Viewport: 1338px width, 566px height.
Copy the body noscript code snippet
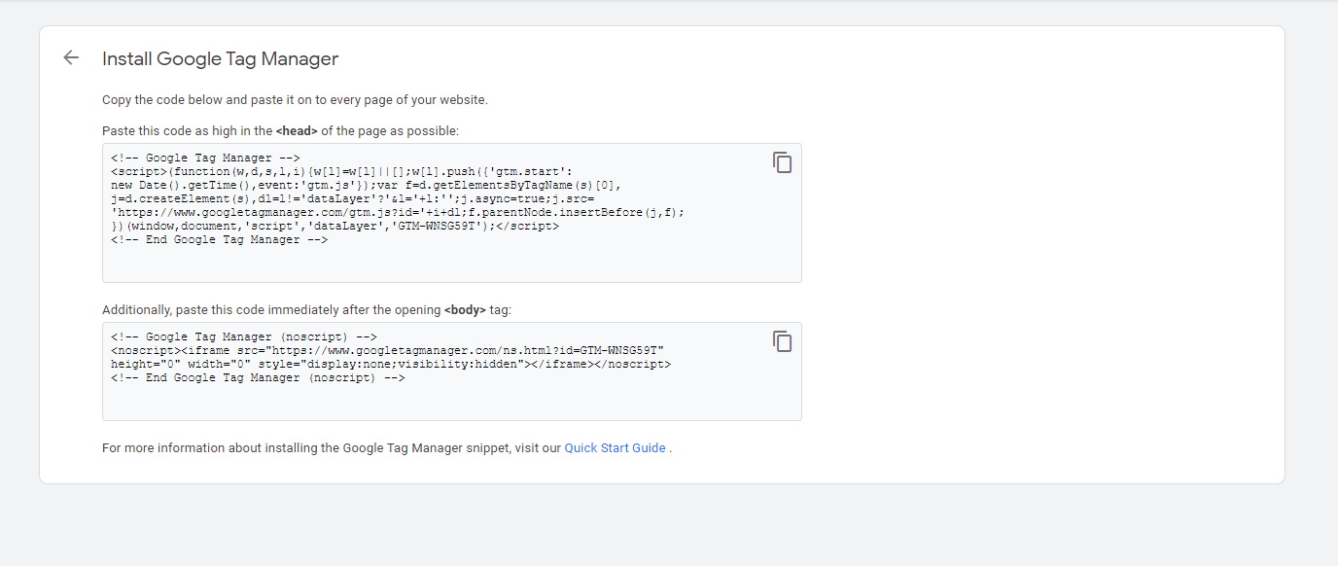click(783, 341)
